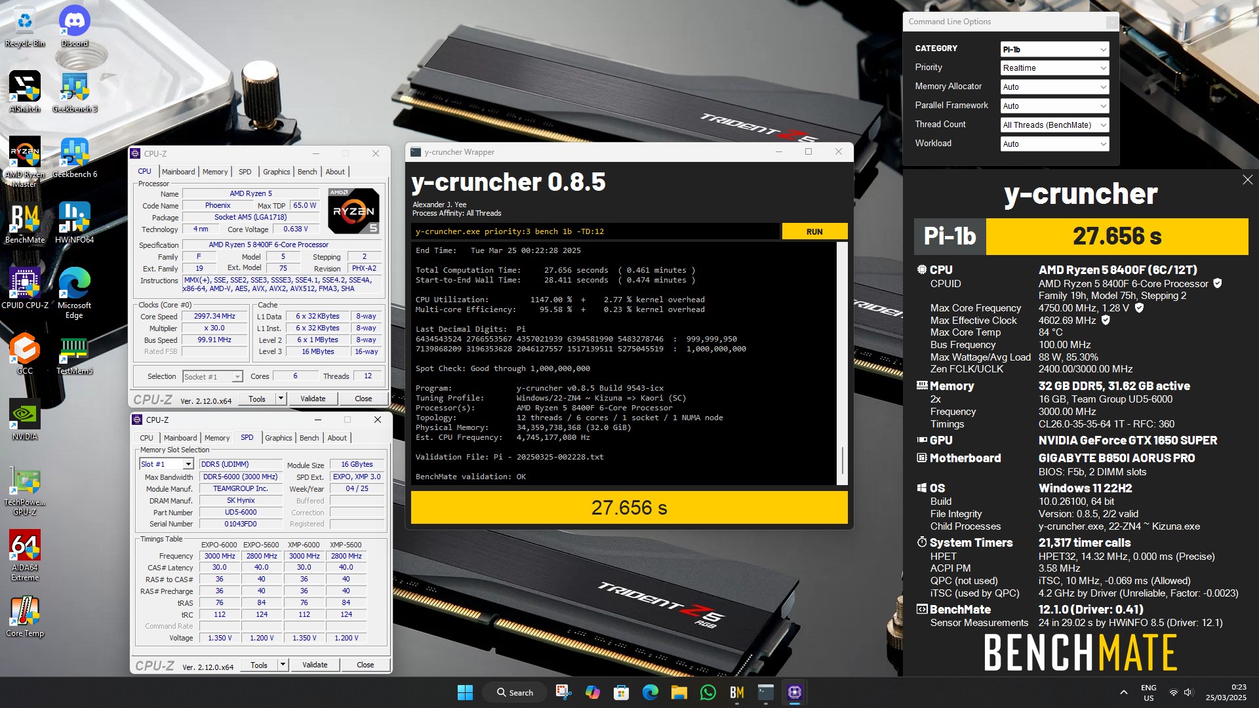This screenshot has height=708, width=1259.
Task: Switch to SPD tab in upper CPU-Z
Action: [245, 172]
